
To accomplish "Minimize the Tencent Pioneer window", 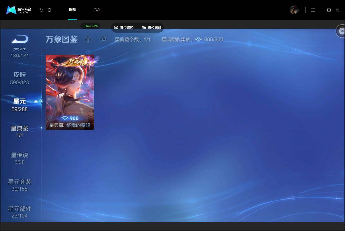I will [x=321, y=10].
